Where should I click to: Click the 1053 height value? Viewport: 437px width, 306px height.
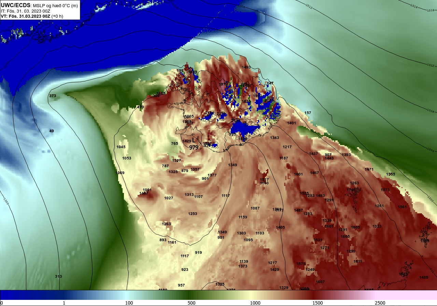127,158
